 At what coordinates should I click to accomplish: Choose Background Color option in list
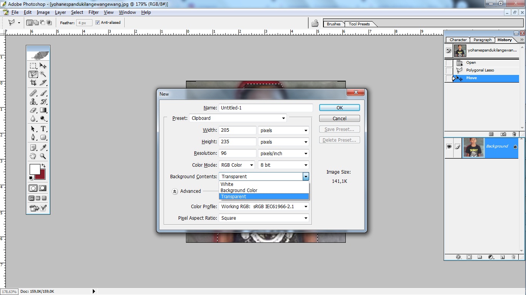[264, 191]
